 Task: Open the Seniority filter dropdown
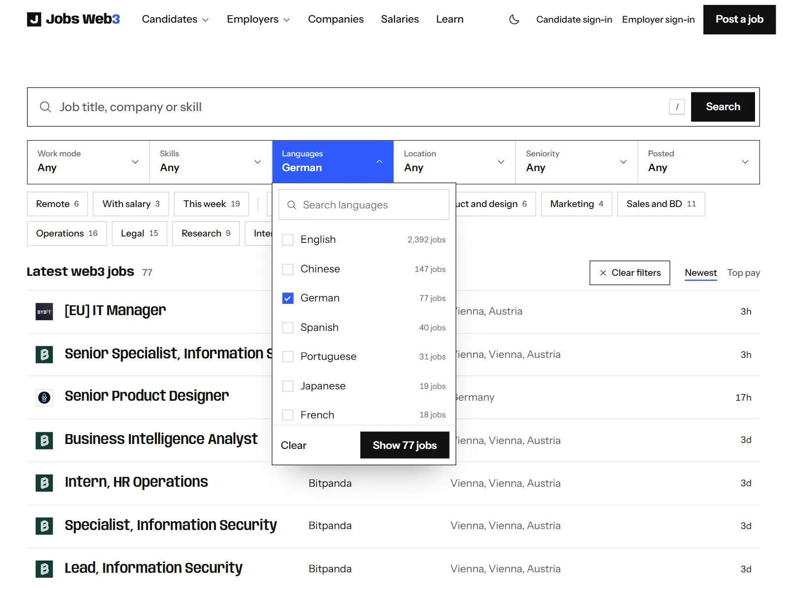576,162
